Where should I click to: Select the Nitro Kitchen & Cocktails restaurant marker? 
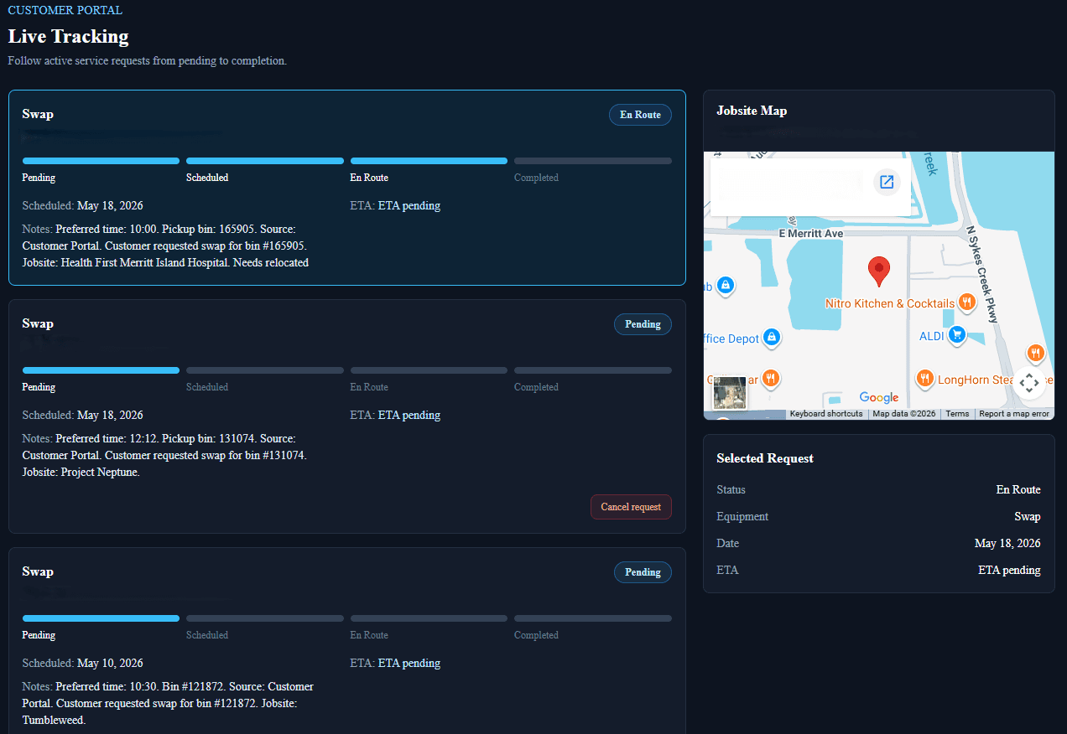click(967, 303)
